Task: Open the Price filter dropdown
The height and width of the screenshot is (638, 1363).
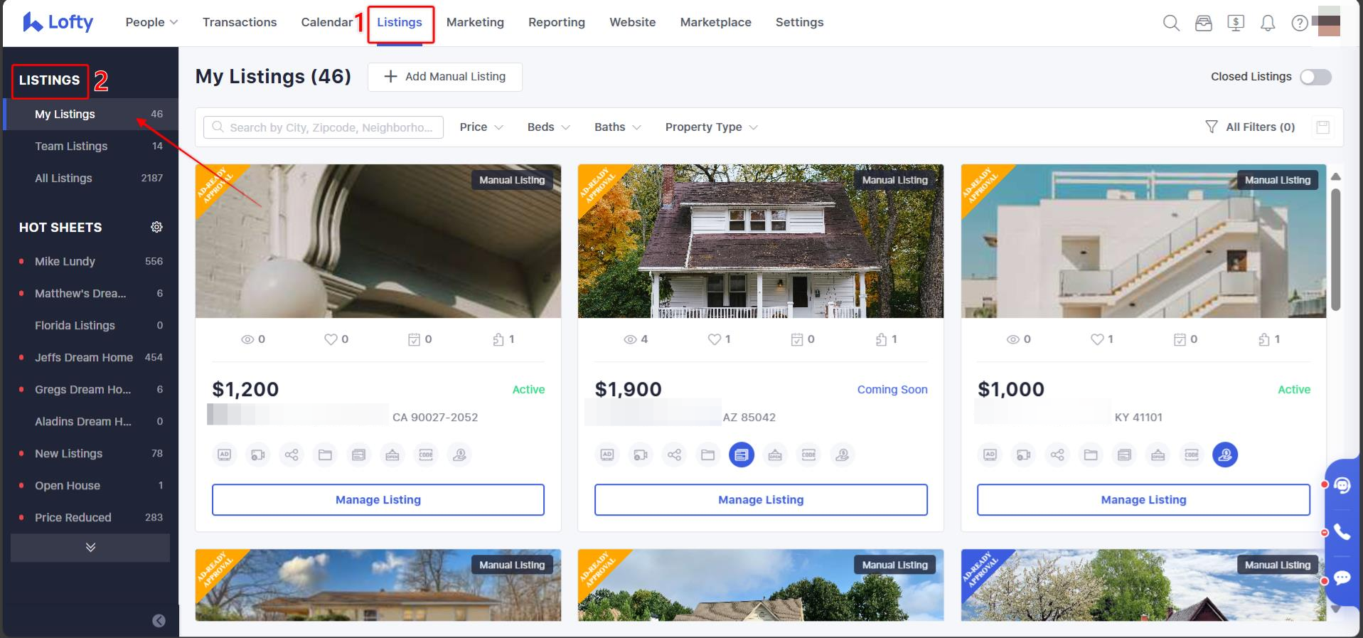Action: 481,127
